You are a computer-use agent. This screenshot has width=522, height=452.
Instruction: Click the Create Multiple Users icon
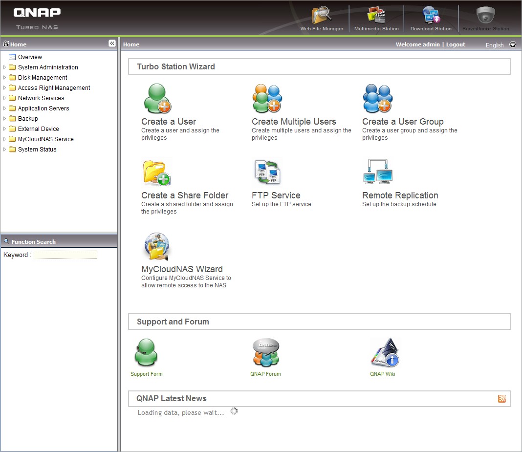pyautogui.click(x=267, y=99)
